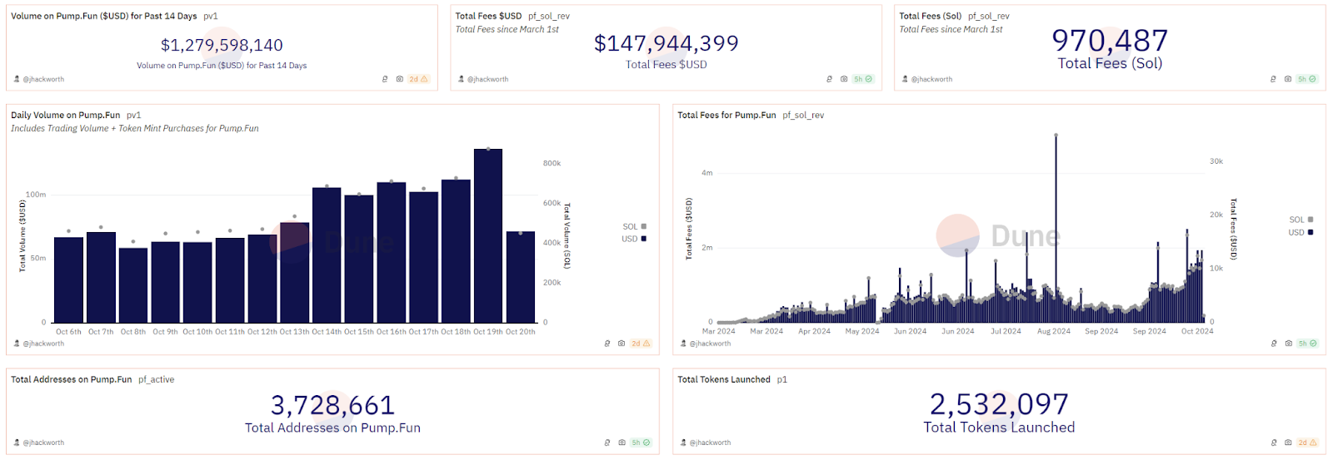Click camera icon on Total Tokens Launched card

1288,443
